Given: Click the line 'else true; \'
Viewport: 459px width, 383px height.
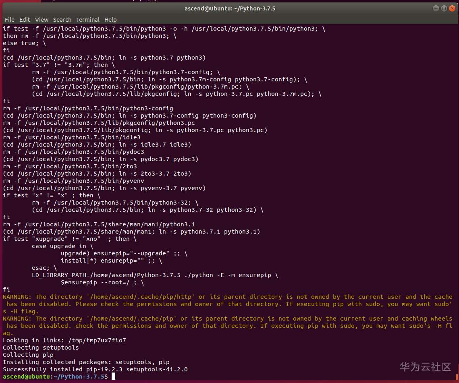Looking at the screenshot, I should pyautogui.click(x=25, y=43).
